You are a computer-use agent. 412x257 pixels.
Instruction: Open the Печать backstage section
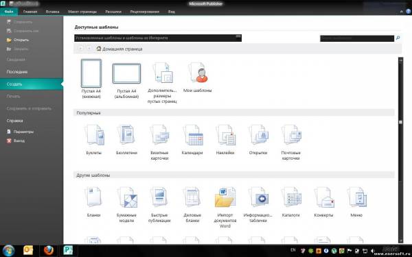pyautogui.click(x=13, y=96)
